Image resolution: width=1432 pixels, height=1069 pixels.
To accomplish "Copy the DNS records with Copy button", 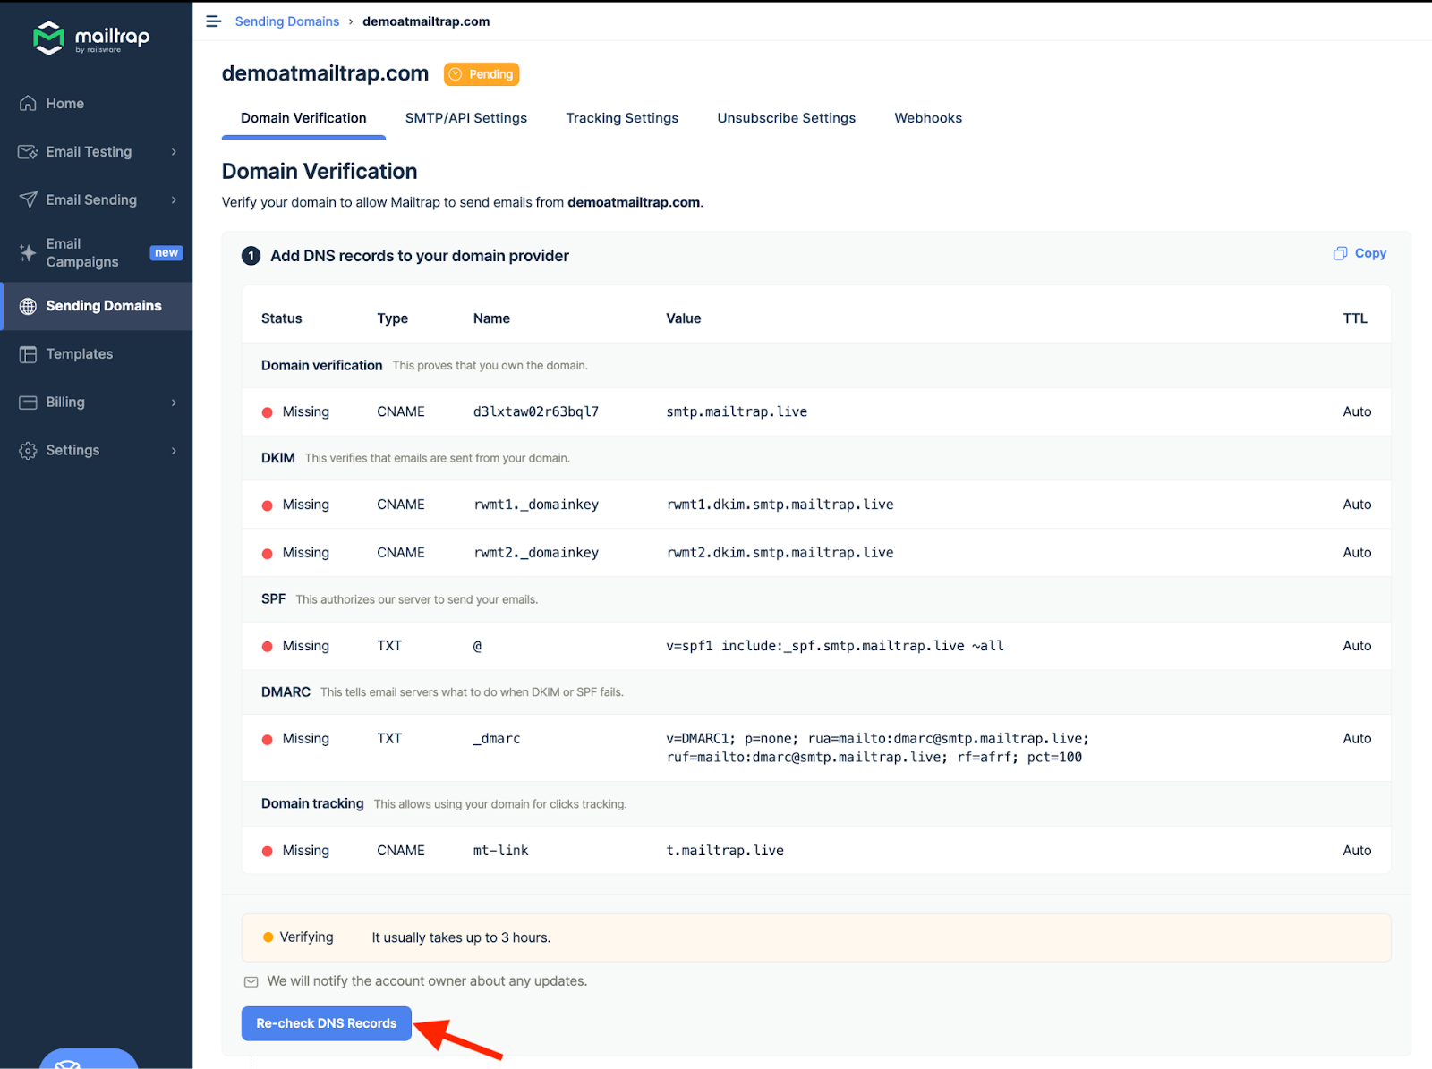I will coord(1360,253).
